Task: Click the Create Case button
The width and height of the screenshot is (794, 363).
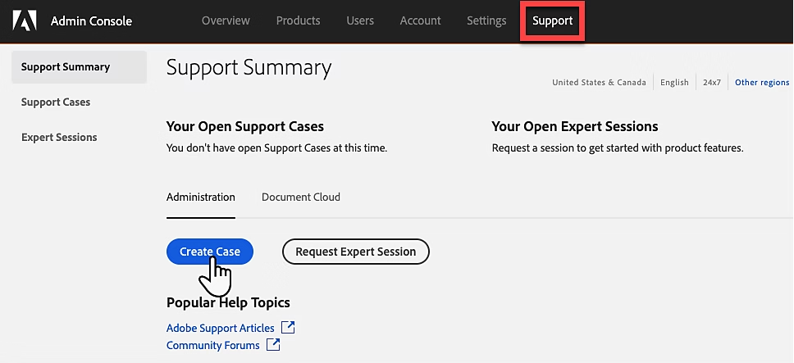Action: click(210, 252)
